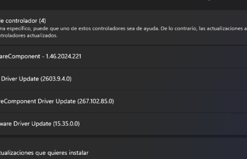Viewport: 247px width, 159px height.
Task: Click the version text (15.35.0.0)
Action: 66,124
